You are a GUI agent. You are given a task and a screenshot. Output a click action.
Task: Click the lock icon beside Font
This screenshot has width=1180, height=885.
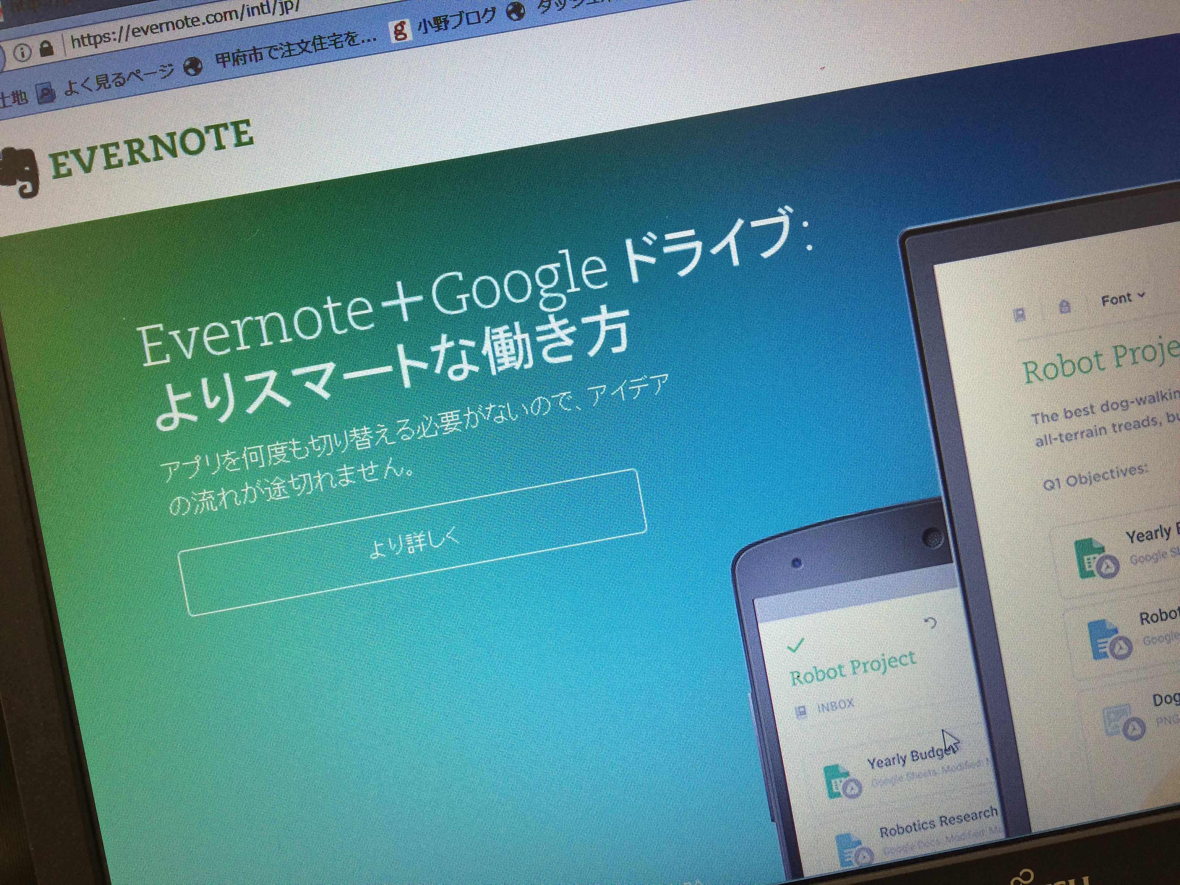pos(1065,306)
